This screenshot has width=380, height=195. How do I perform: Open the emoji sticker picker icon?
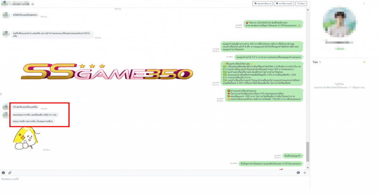3,173
